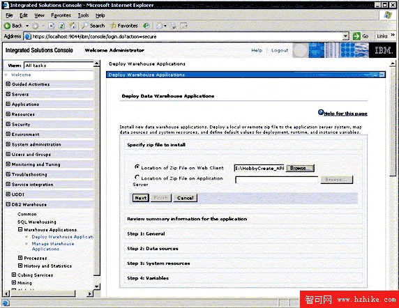399x308 pixels.
Task: Click the Logout link
Action: [x=280, y=50]
